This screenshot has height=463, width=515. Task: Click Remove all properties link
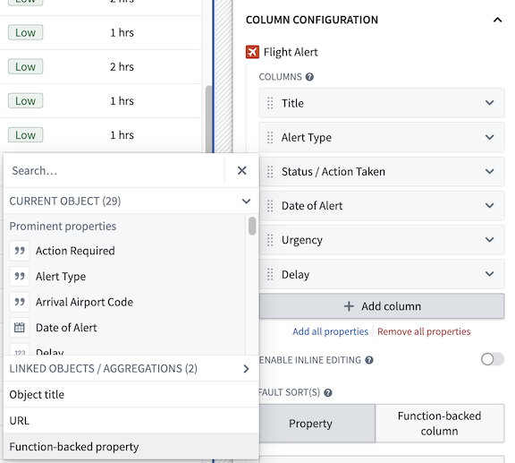[424, 331]
